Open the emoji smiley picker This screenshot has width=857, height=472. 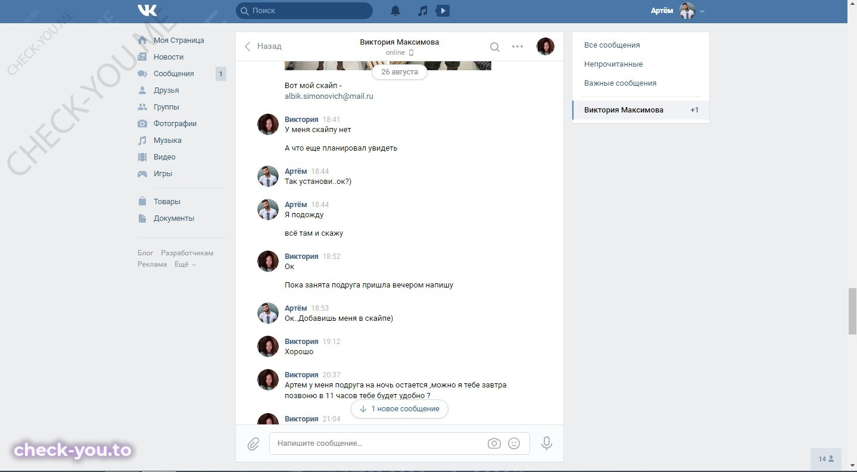(x=514, y=443)
